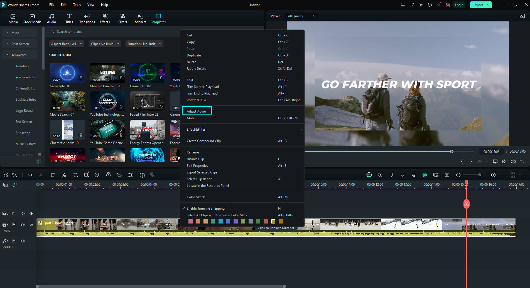
Task: Lock the Audio 1 track
Action: point(14,241)
